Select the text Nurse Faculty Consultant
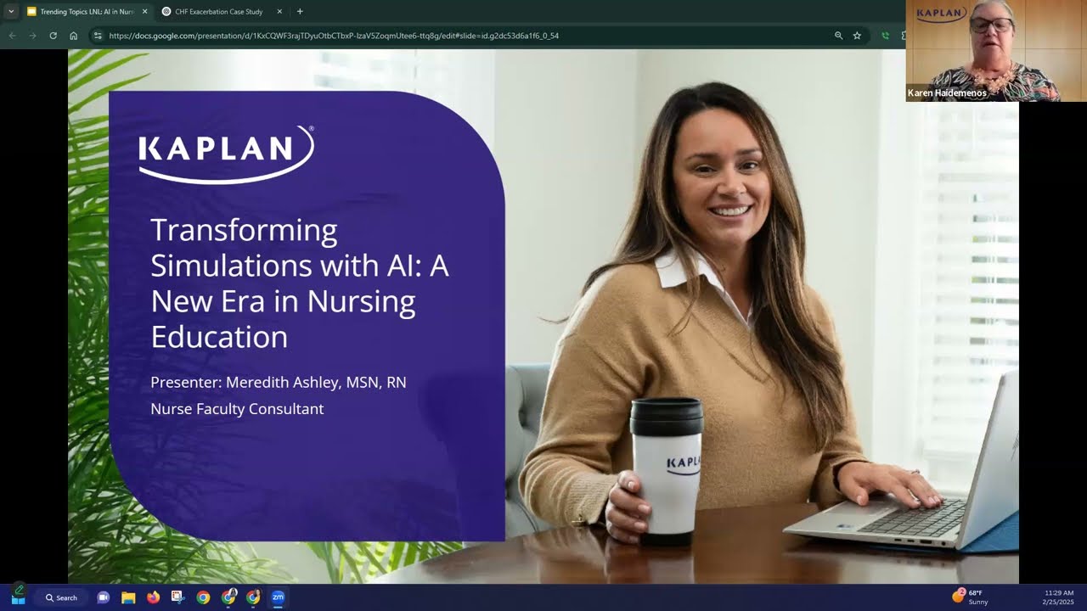The width and height of the screenshot is (1087, 611). pos(237,409)
